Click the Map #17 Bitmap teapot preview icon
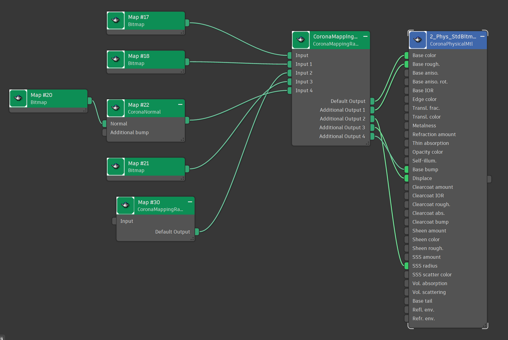This screenshot has width=508, height=340. 116,20
